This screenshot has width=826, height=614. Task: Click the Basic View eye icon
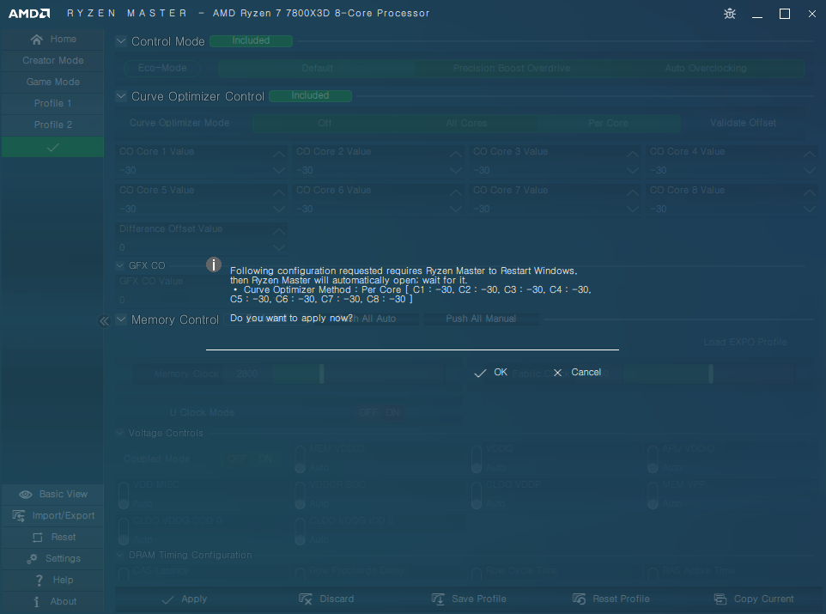tap(25, 495)
